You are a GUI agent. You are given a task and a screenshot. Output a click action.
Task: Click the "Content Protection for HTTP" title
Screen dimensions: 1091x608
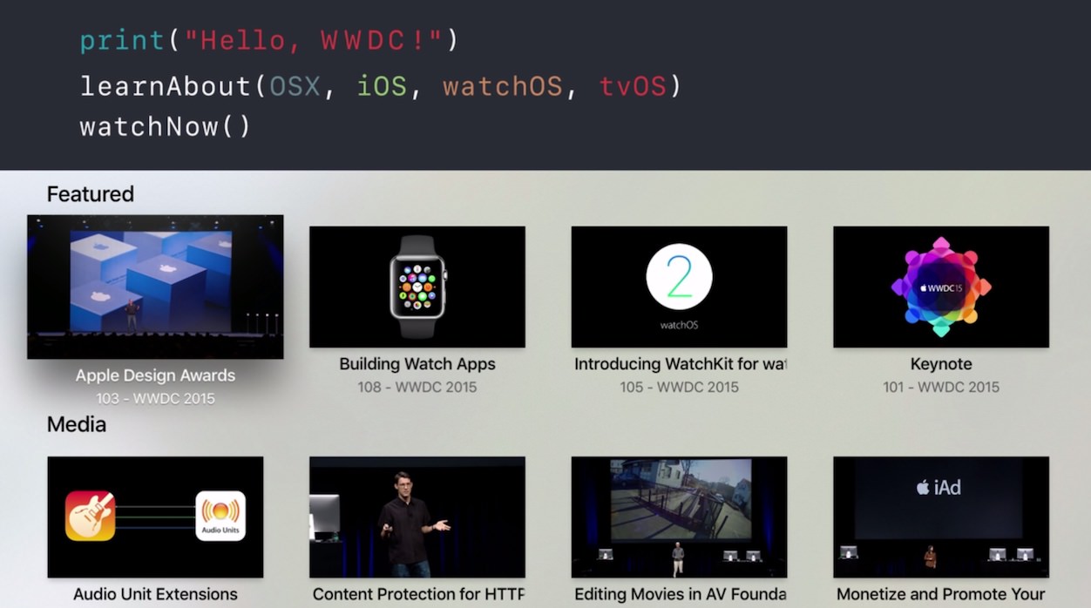418,594
